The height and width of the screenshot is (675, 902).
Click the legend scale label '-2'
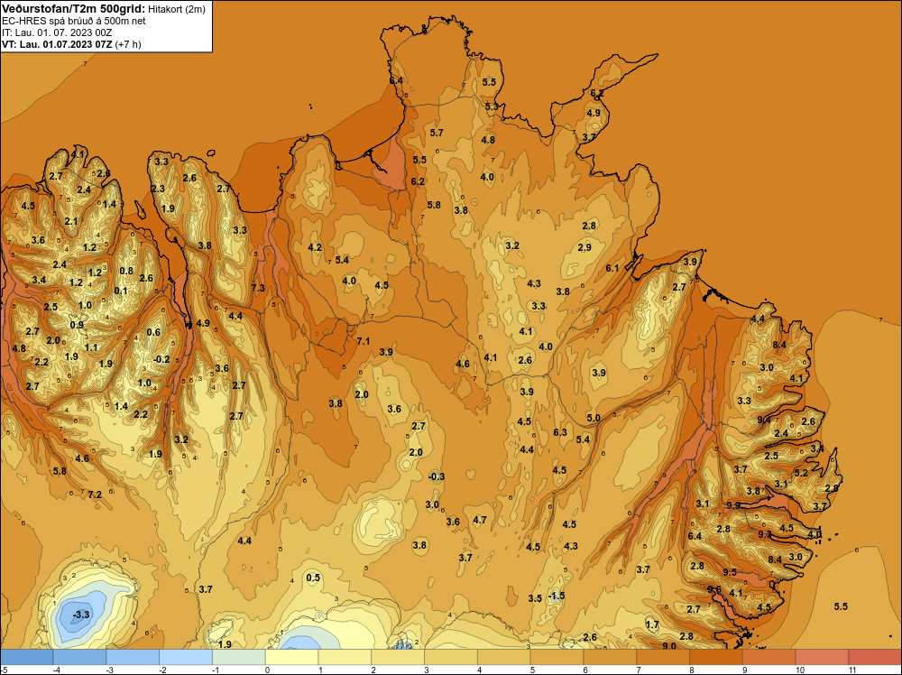(x=162, y=670)
